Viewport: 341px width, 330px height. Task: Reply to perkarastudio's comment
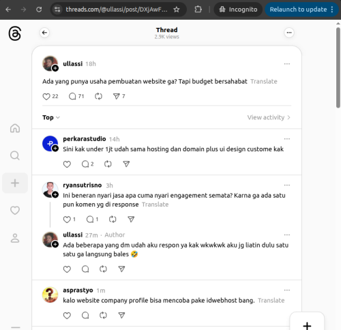tap(87, 164)
